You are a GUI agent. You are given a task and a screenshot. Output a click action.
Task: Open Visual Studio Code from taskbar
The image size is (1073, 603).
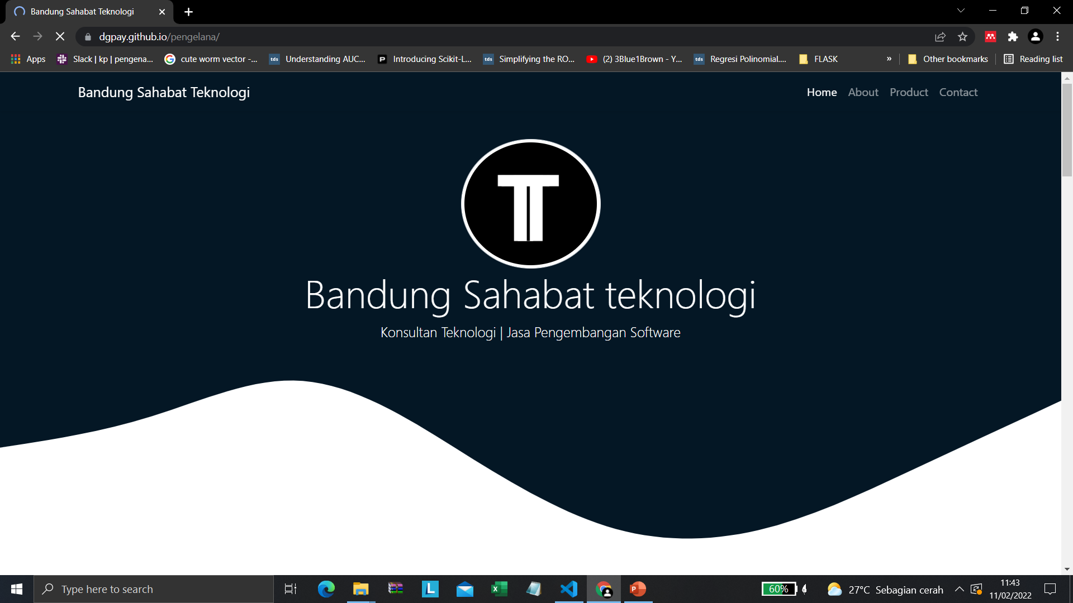point(568,589)
